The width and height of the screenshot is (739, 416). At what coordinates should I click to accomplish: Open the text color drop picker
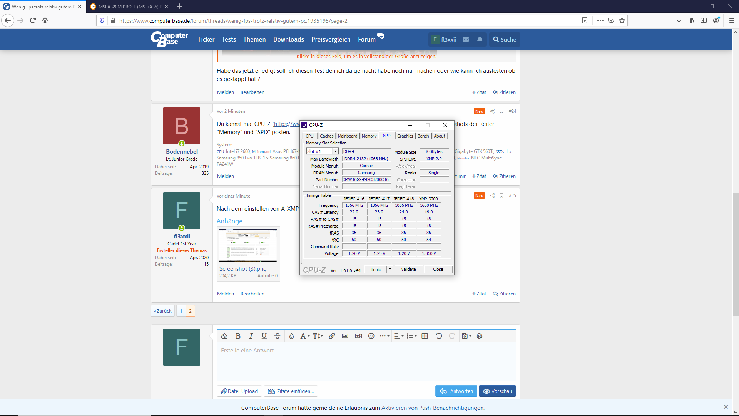click(x=291, y=336)
